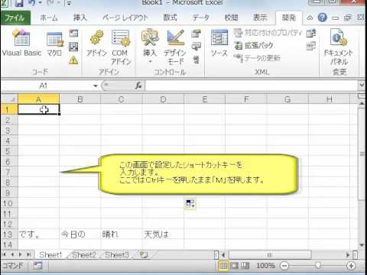Click cell A13 containing です。
The width and height of the screenshot is (367, 275).
tap(38, 235)
